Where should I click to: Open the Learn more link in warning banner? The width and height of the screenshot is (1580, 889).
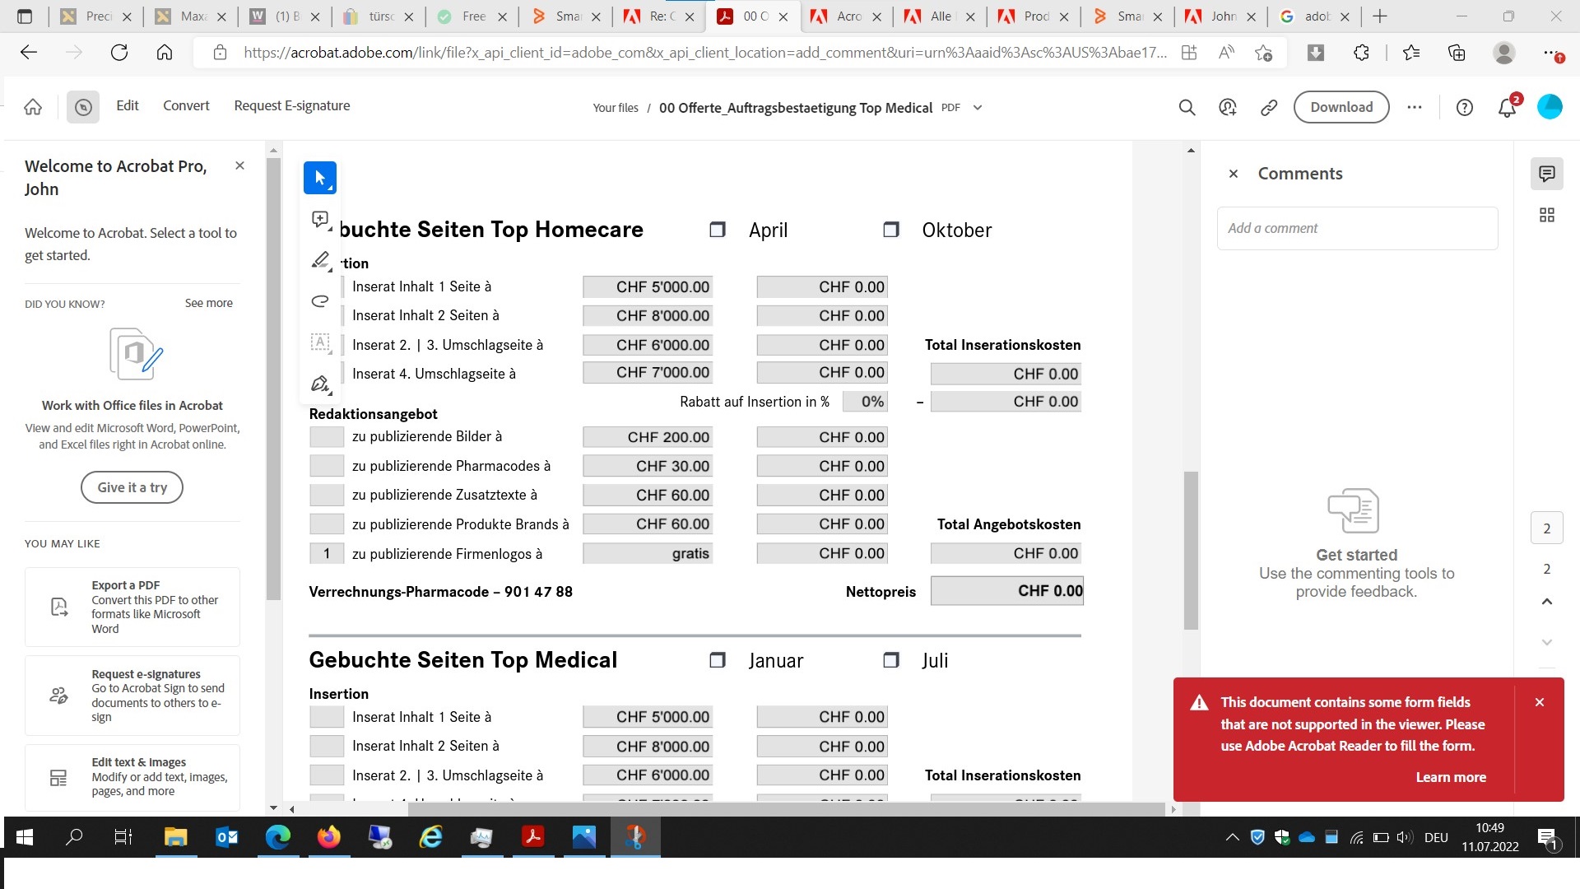click(x=1451, y=776)
